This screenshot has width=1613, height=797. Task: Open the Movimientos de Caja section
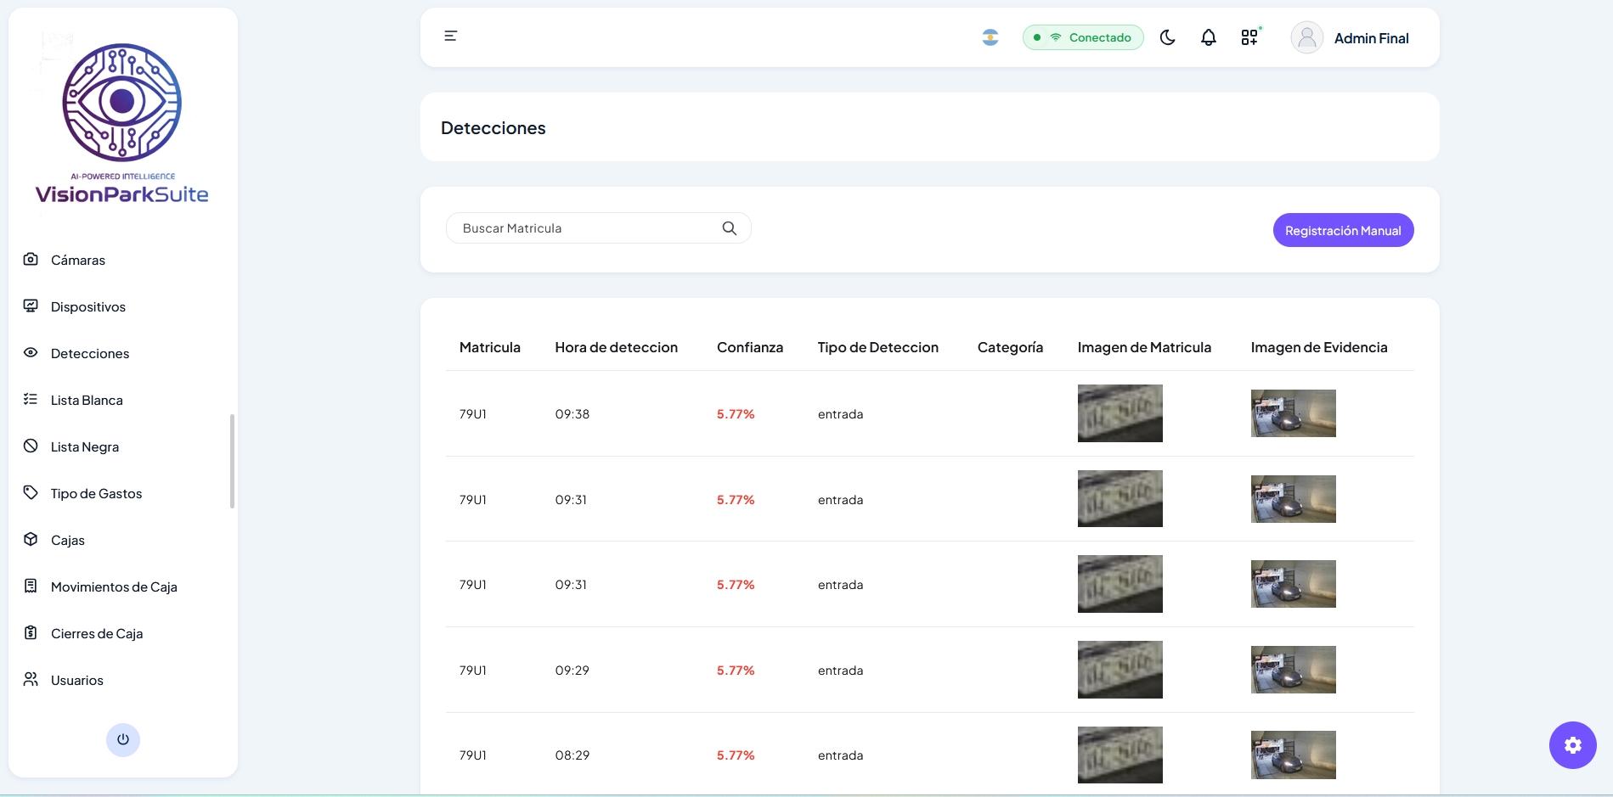[113, 587]
